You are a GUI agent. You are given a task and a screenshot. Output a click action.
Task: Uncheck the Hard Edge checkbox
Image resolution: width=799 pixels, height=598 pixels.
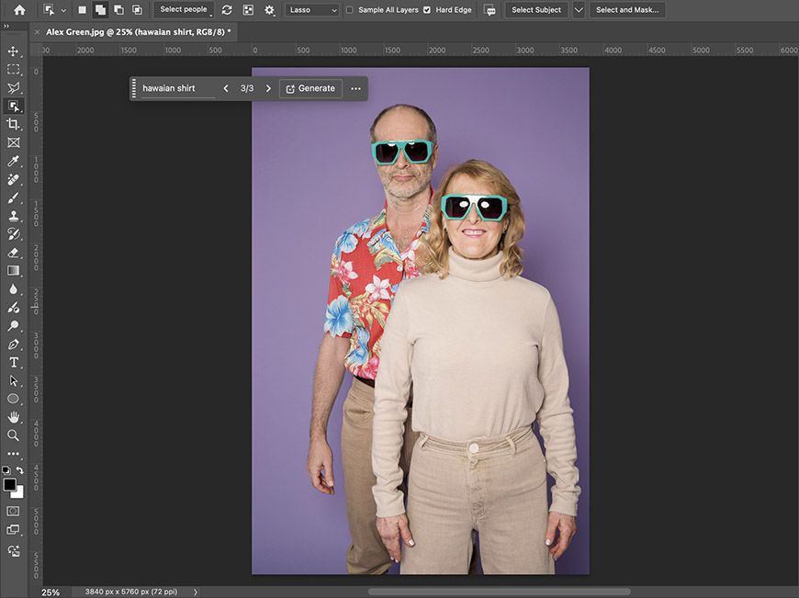(427, 10)
